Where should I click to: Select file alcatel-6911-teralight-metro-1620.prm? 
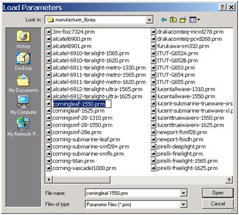pyautogui.click(x=99, y=82)
